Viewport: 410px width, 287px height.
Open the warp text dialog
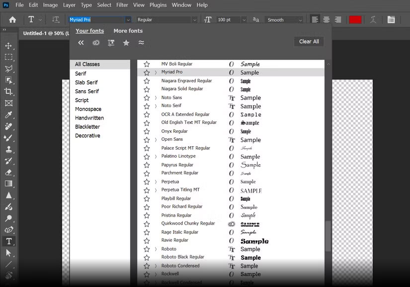point(372,19)
